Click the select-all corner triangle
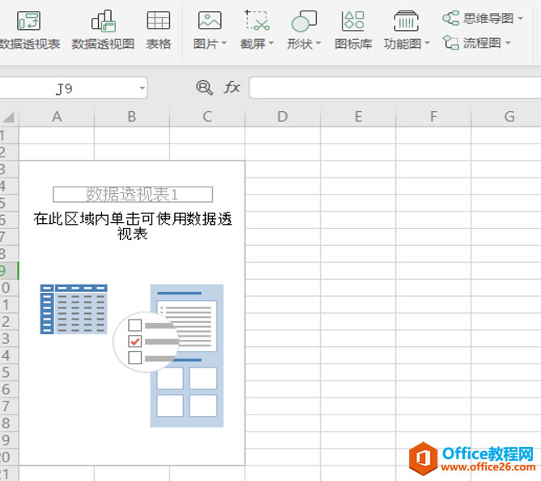The height and width of the screenshot is (481, 541). (x=9, y=117)
